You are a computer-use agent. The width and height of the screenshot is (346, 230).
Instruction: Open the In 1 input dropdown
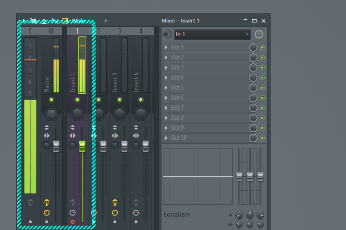[212, 34]
